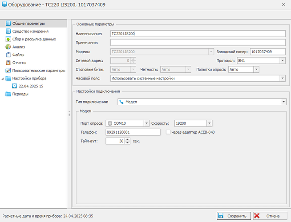Click the Настройки прибора folder icon
Viewport: 291px width, 222px height.
click(x=8, y=78)
